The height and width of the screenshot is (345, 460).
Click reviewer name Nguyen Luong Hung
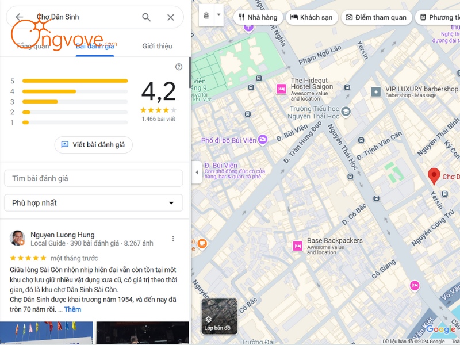[63, 235]
